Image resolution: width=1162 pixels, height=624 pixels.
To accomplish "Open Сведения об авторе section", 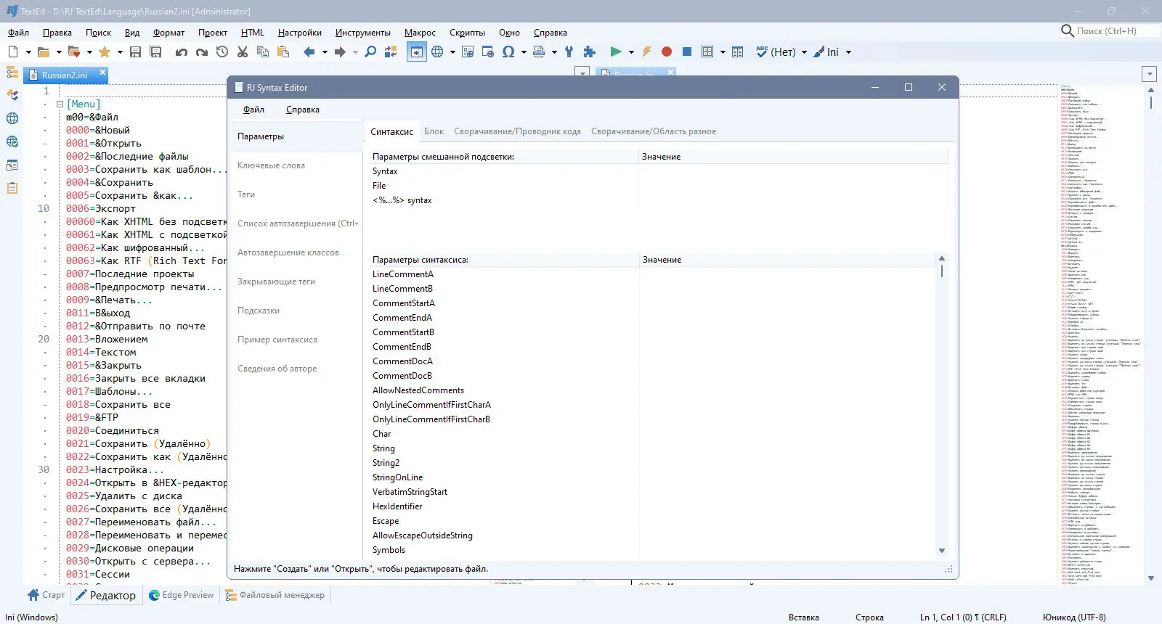I will click(x=277, y=369).
